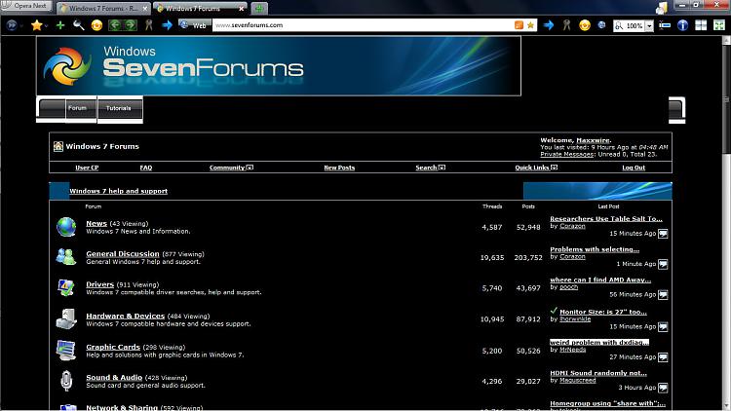Click the Graphic Cards monitor icon
The image size is (731, 411).
click(x=66, y=351)
